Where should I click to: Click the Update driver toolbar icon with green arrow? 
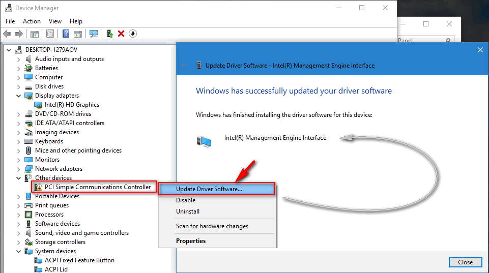pyautogui.click(x=109, y=34)
